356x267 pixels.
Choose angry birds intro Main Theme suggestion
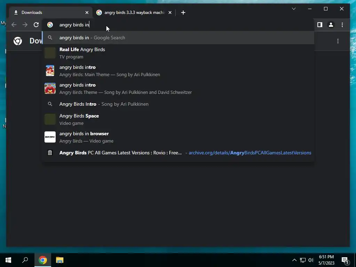(x=178, y=71)
